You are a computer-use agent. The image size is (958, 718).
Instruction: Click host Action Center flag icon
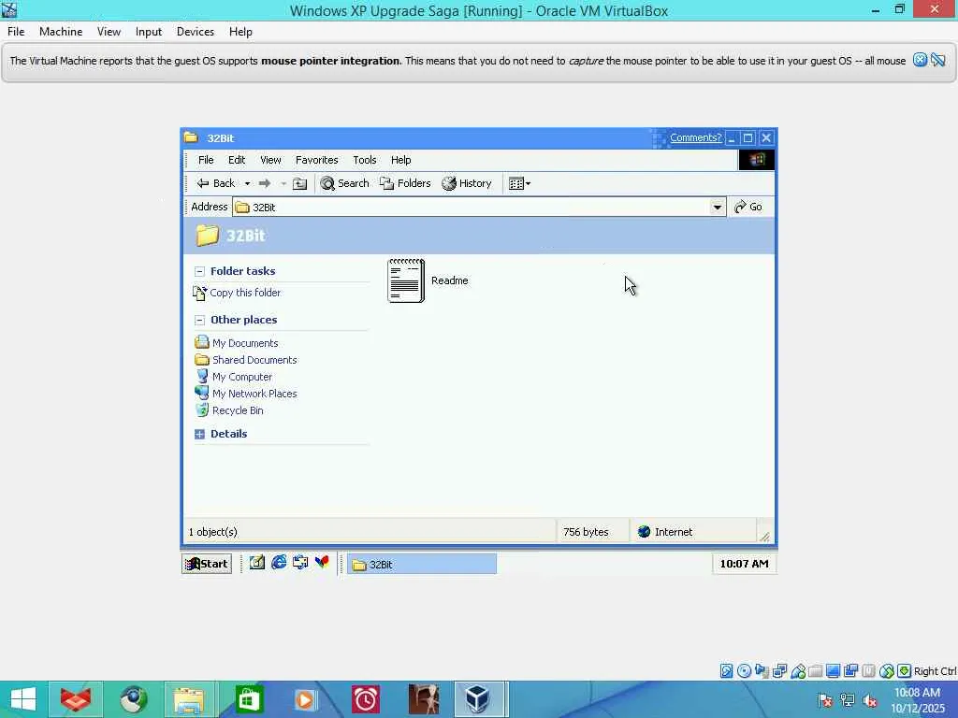point(825,700)
